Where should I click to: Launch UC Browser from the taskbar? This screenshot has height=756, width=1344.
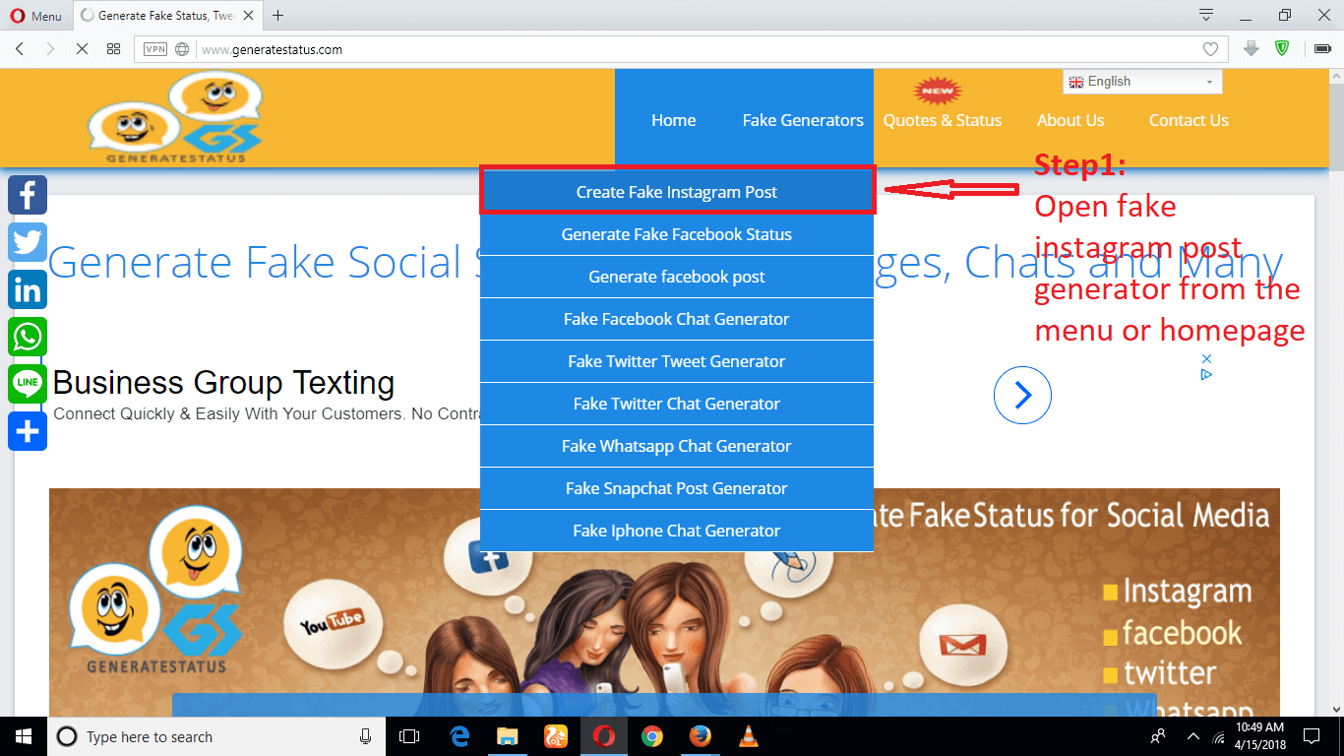click(x=555, y=736)
